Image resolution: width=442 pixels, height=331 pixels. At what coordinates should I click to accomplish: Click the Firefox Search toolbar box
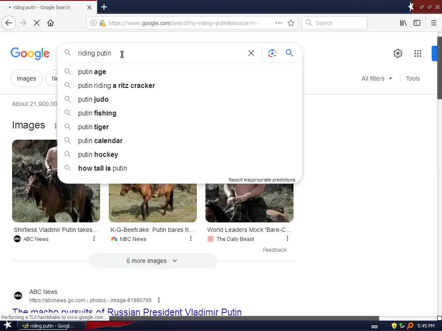(x=335, y=23)
